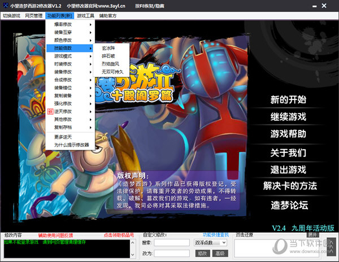Image resolution: width=339 pixels, height=262 pixels.
Task: Expand the 装备互穿 submenu
Action: [x=70, y=32]
